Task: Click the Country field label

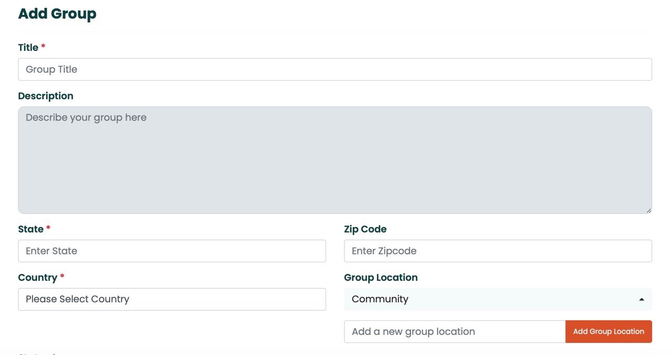Action: coord(37,278)
